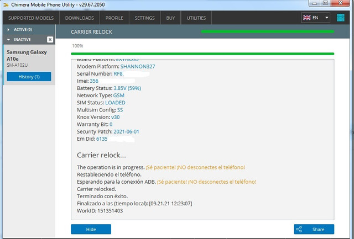Screen dimensions: 354x239
Task: Click the Imei 356 value
Action: tap(94, 81)
